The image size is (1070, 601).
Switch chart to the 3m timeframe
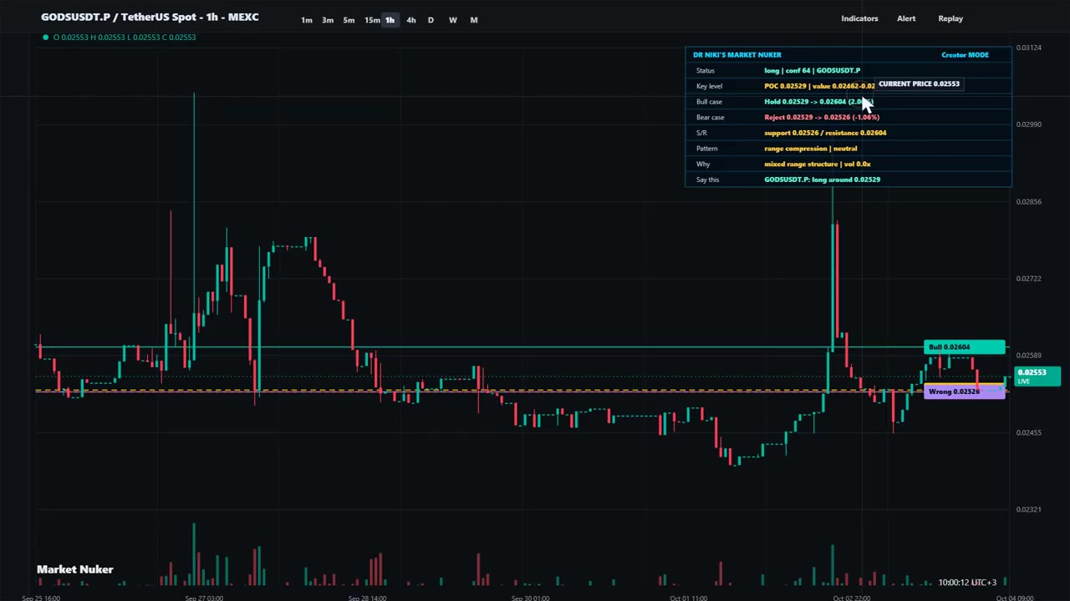point(328,20)
